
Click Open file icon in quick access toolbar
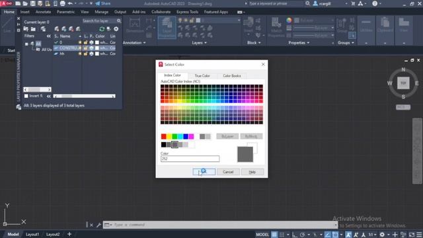pyautogui.click(x=25, y=3)
